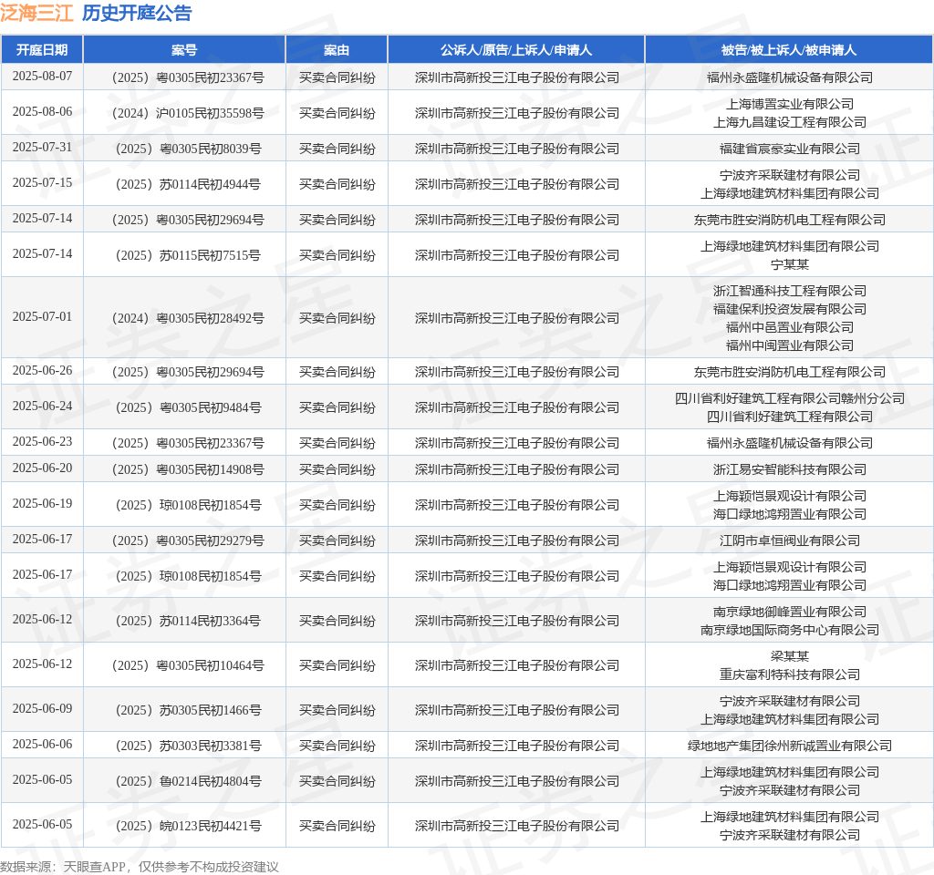
Task: Click the date 2025-07-15
Action: (x=42, y=182)
